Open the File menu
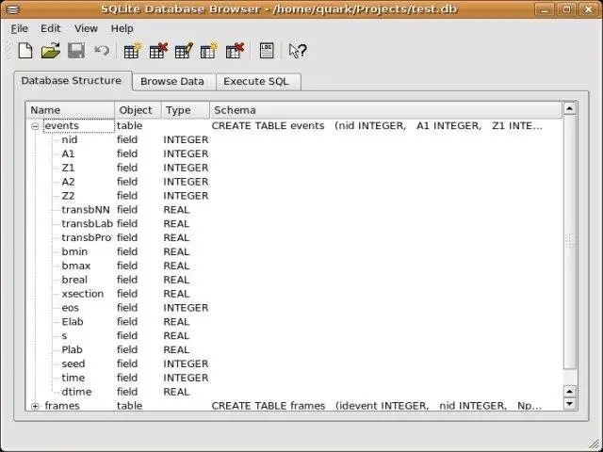The width and height of the screenshot is (603, 452). coord(19,28)
